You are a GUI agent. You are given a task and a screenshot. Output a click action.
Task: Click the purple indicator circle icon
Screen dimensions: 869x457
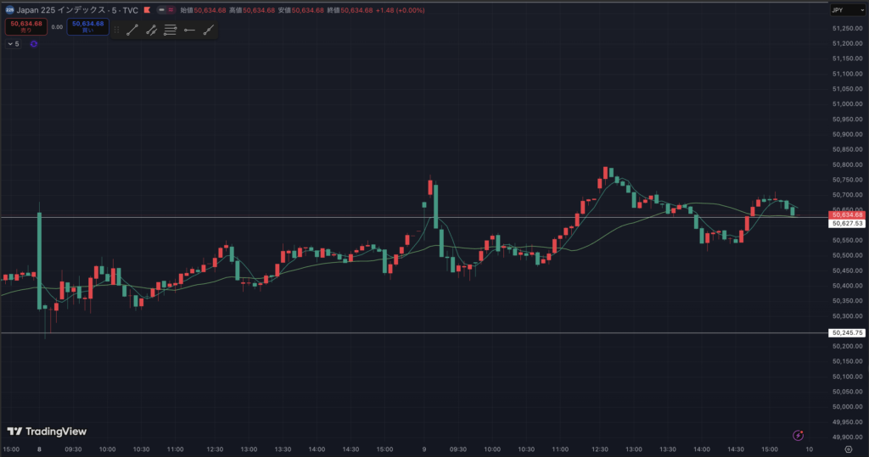(x=34, y=43)
